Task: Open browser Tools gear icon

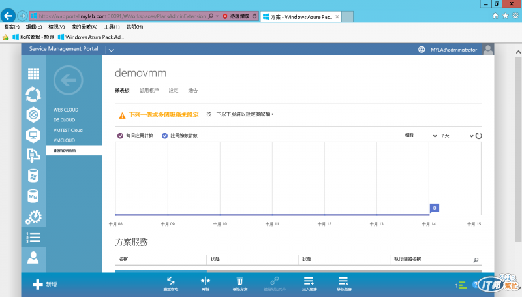Action: pyautogui.click(x=515, y=16)
